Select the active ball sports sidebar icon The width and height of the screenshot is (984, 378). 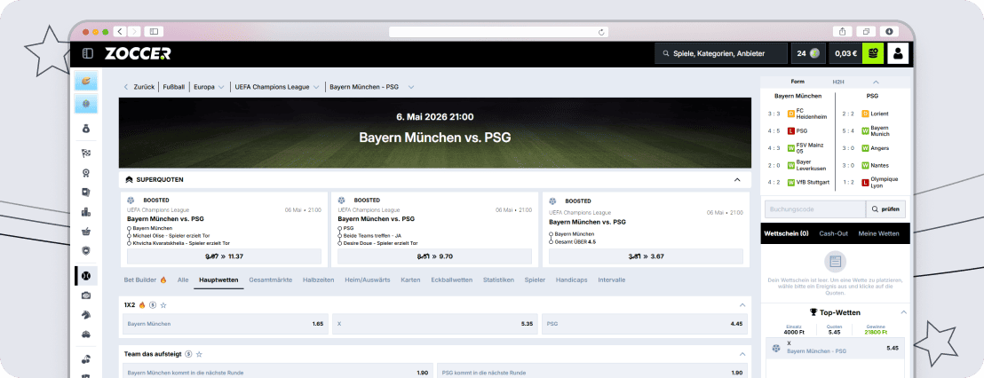(x=86, y=275)
